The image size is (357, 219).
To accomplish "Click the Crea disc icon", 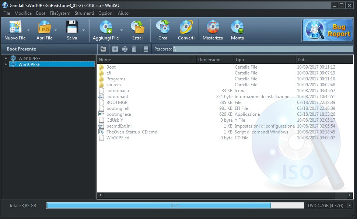I will pyautogui.click(x=163, y=27).
